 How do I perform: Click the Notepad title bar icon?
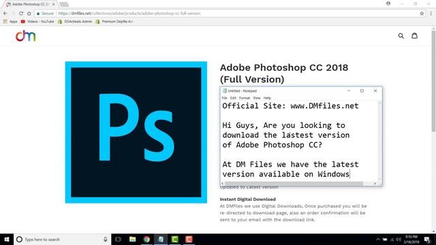click(x=225, y=91)
